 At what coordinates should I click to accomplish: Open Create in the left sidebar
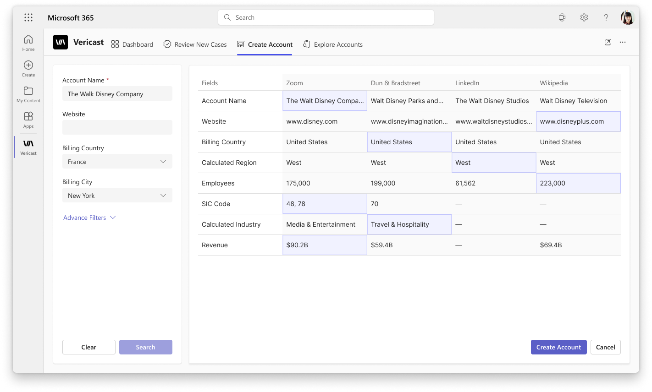pyautogui.click(x=28, y=68)
